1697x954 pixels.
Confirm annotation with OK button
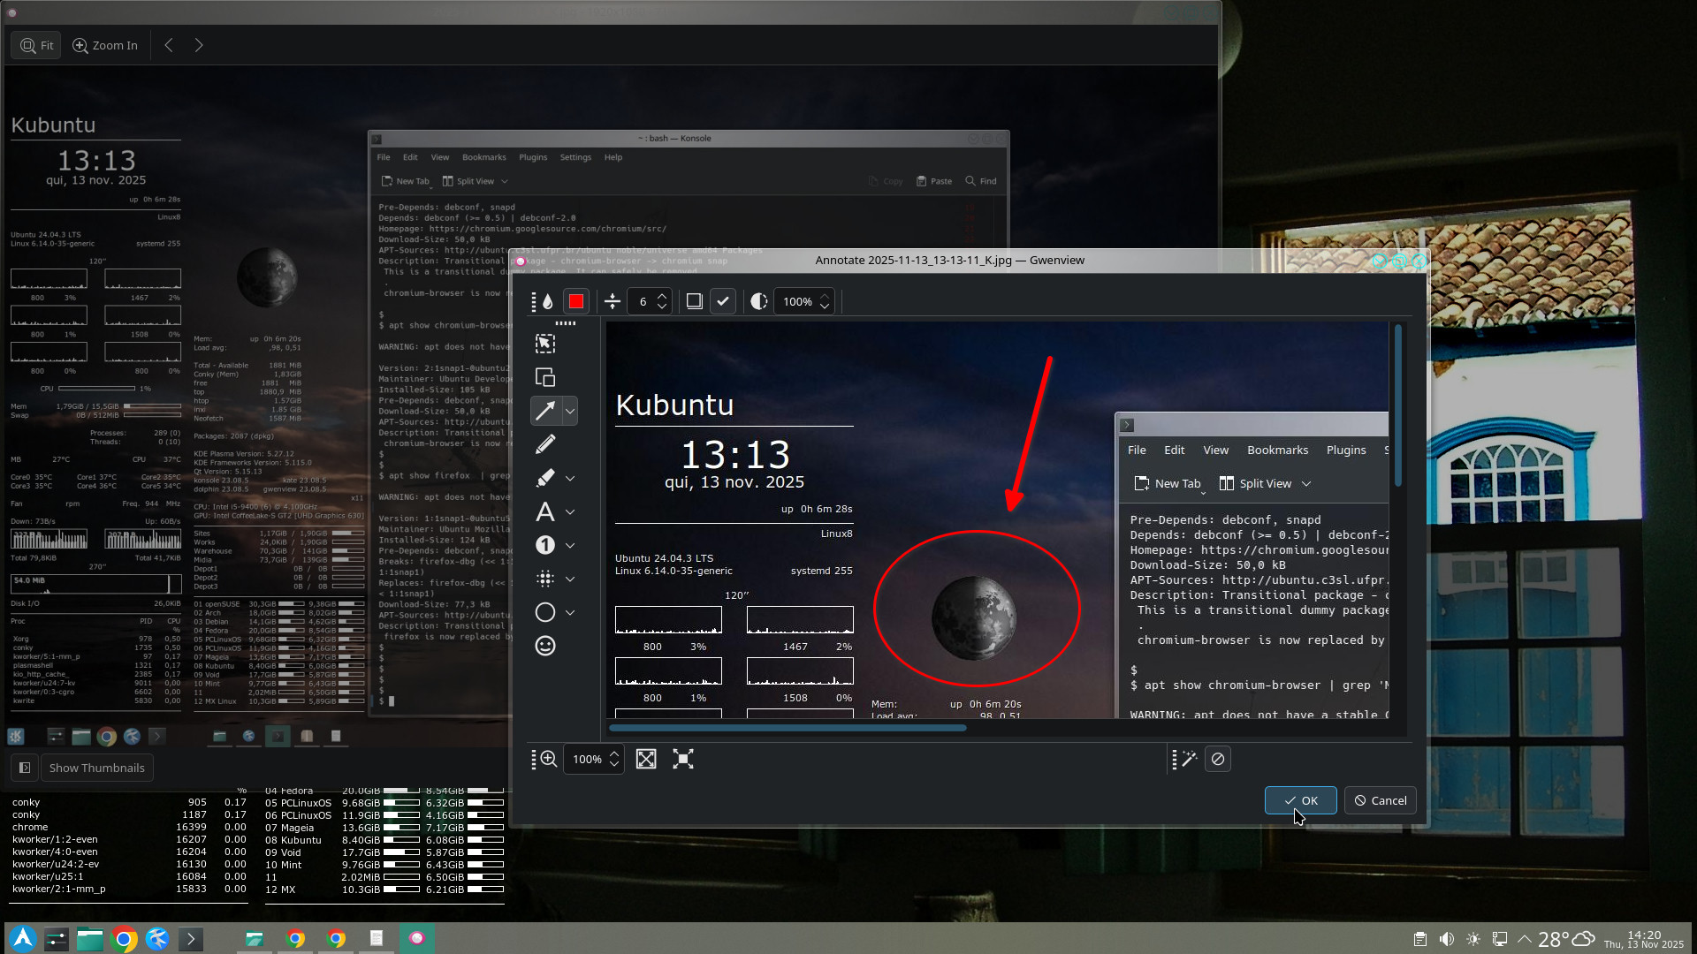pyautogui.click(x=1300, y=800)
